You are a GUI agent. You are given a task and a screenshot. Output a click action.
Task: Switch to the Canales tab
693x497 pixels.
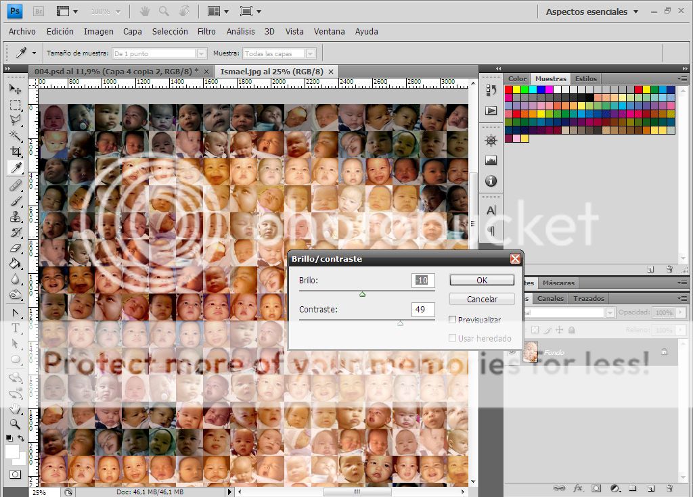550,298
